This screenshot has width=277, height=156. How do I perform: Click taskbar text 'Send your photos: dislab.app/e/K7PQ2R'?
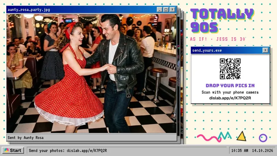pyautogui.click(x=68, y=151)
